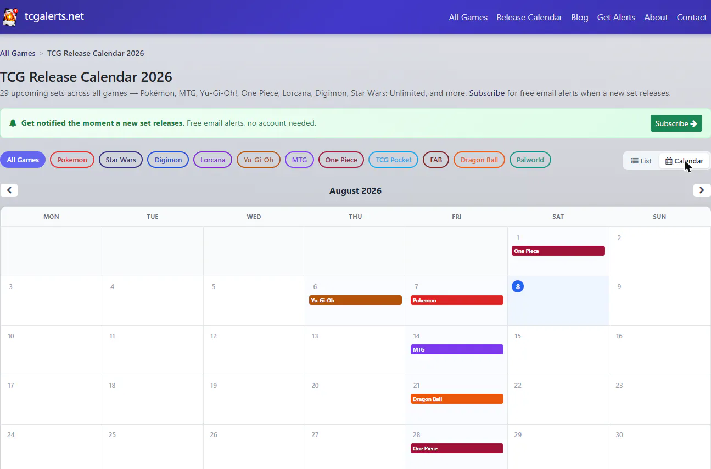Open Get Alerts in the header
Viewport: 711px width, 469px height.
[x=616, y=17]
